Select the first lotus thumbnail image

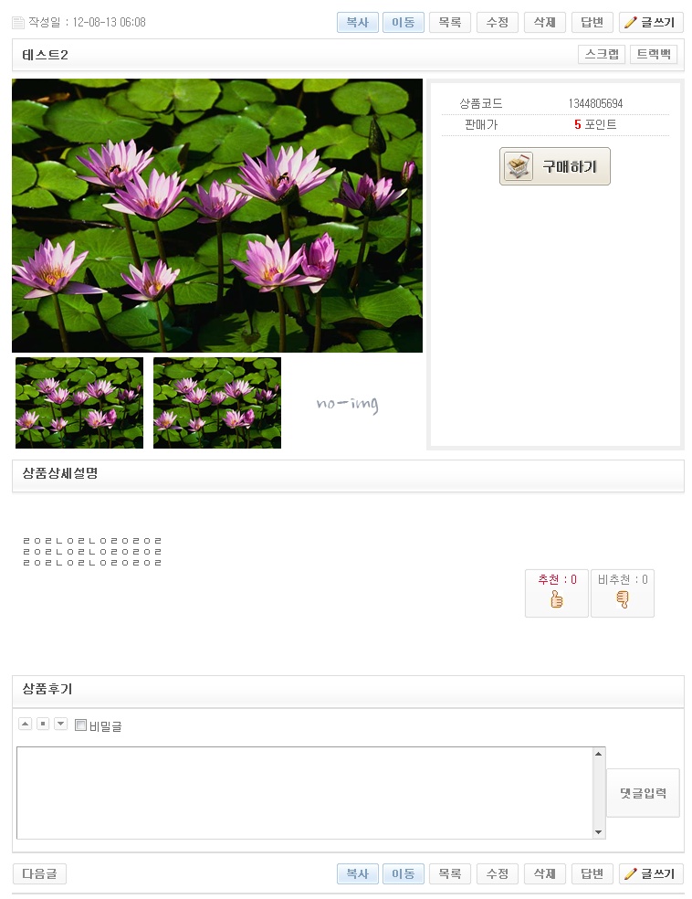tap(79, 403)
